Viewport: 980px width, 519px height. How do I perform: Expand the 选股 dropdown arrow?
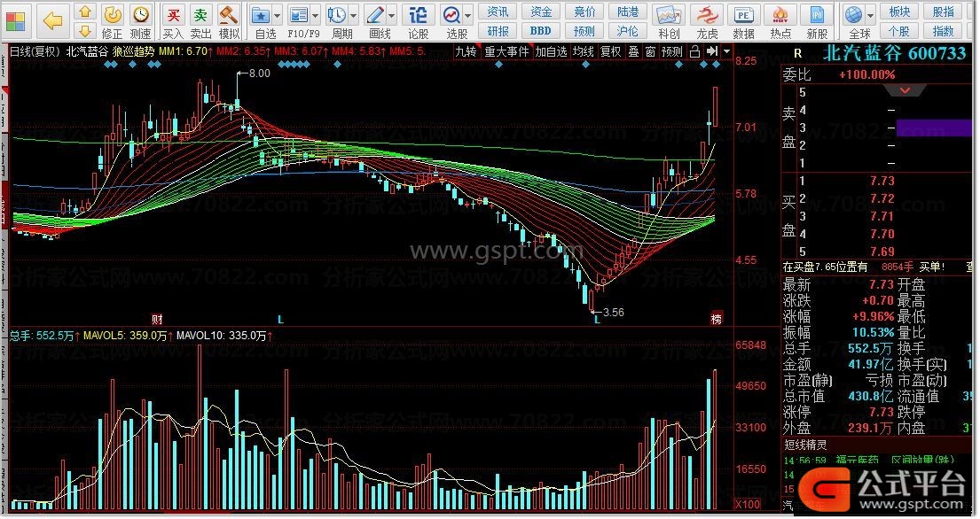click(x=468, y=15)
